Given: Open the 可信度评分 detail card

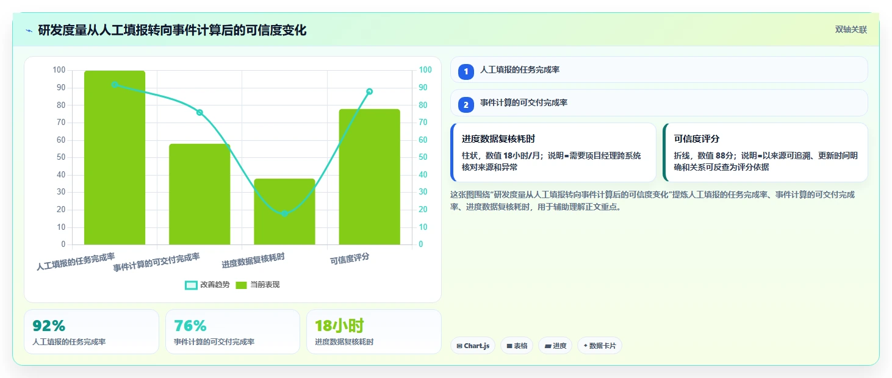Looking at the screenshot, I should coord(765,152).
